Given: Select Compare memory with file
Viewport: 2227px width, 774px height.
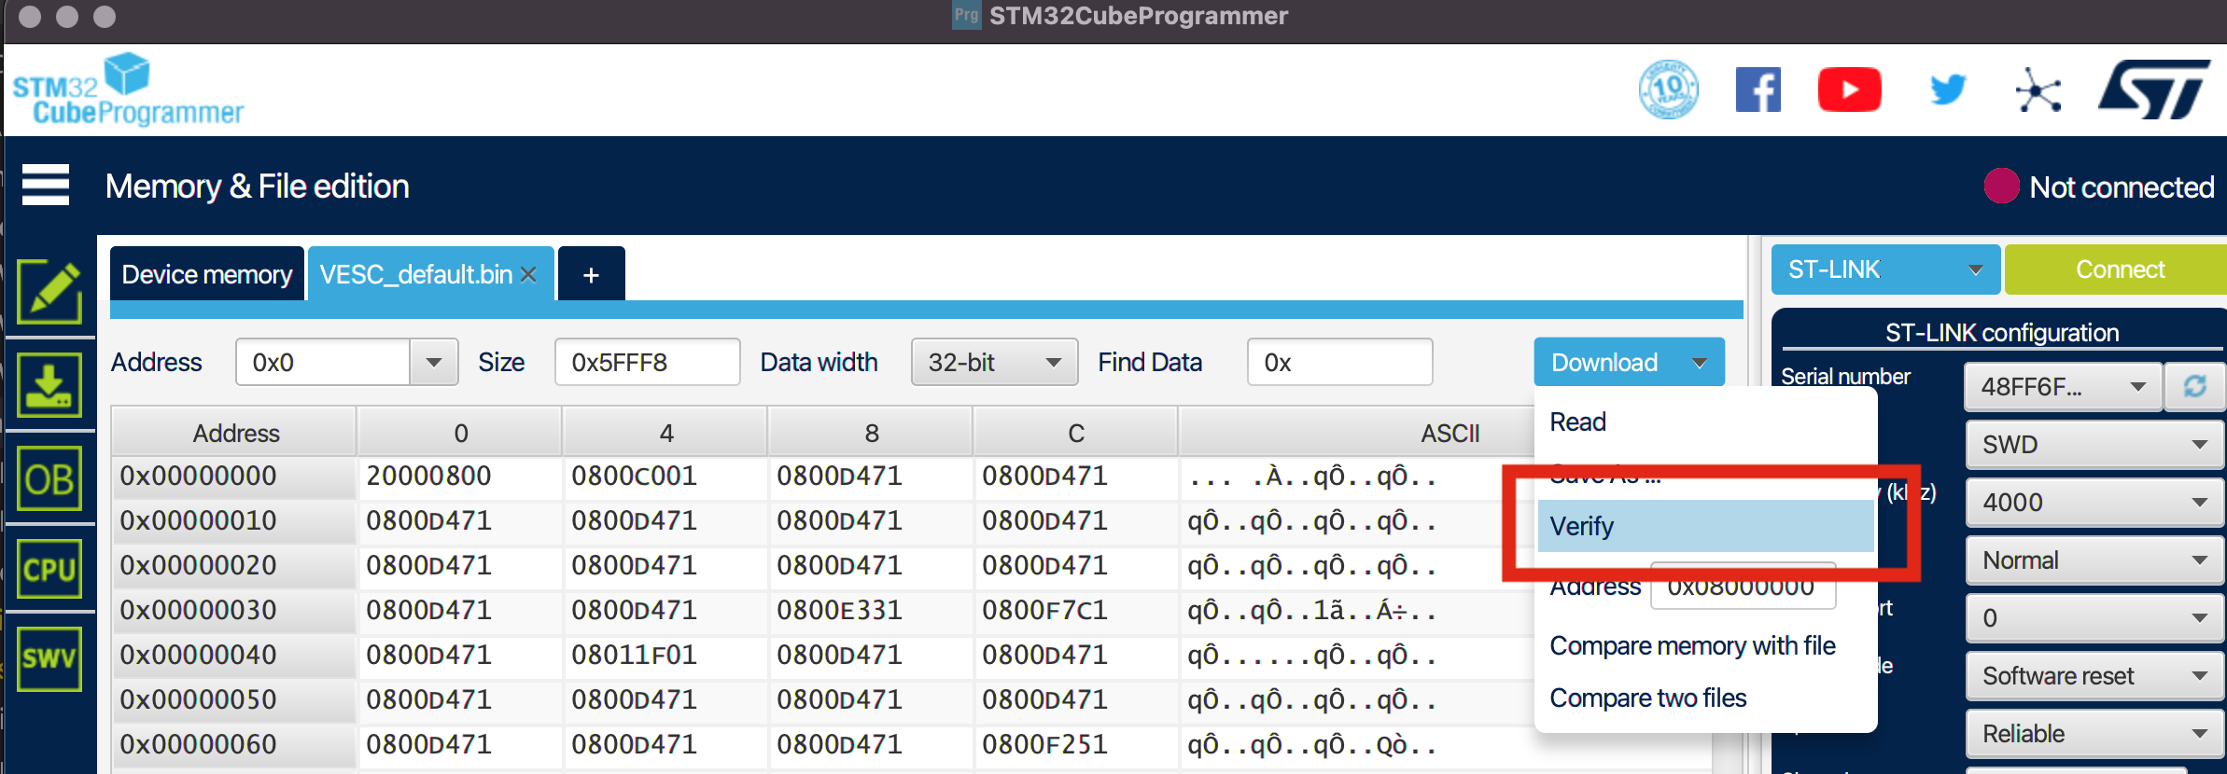Looking at the screenshot, I should 1705,645.
